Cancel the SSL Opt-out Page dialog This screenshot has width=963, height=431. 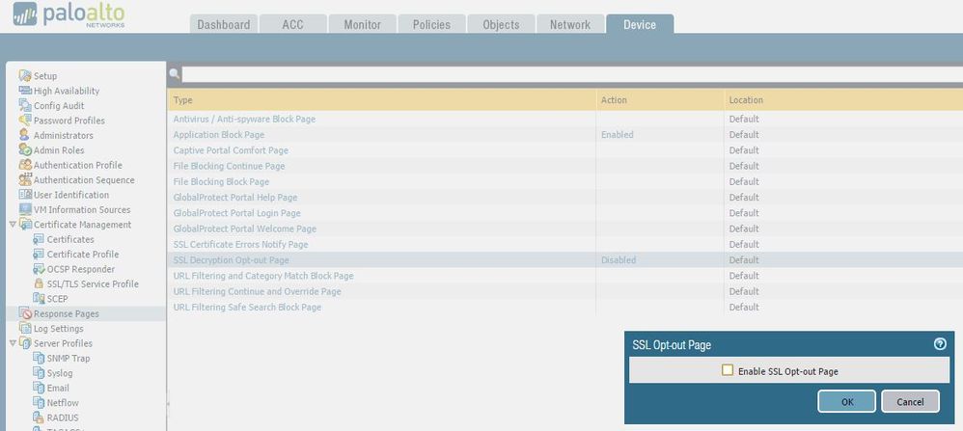click(x=910, y=401)
